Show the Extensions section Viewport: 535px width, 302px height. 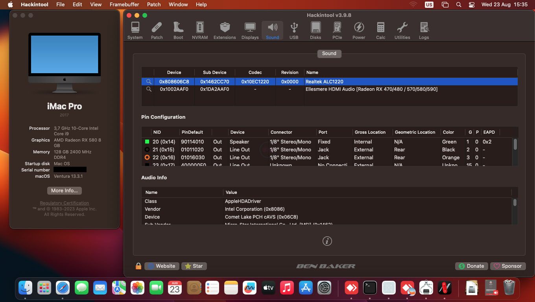point(225,31)
